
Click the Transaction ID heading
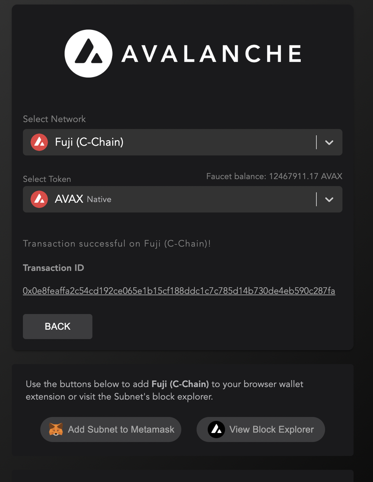(x=53, y=268)
